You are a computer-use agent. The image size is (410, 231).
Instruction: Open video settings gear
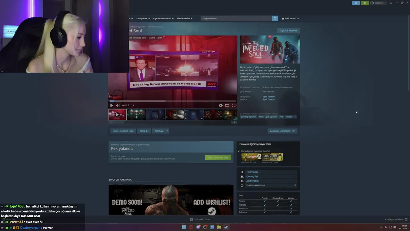[x=221, y=105]
